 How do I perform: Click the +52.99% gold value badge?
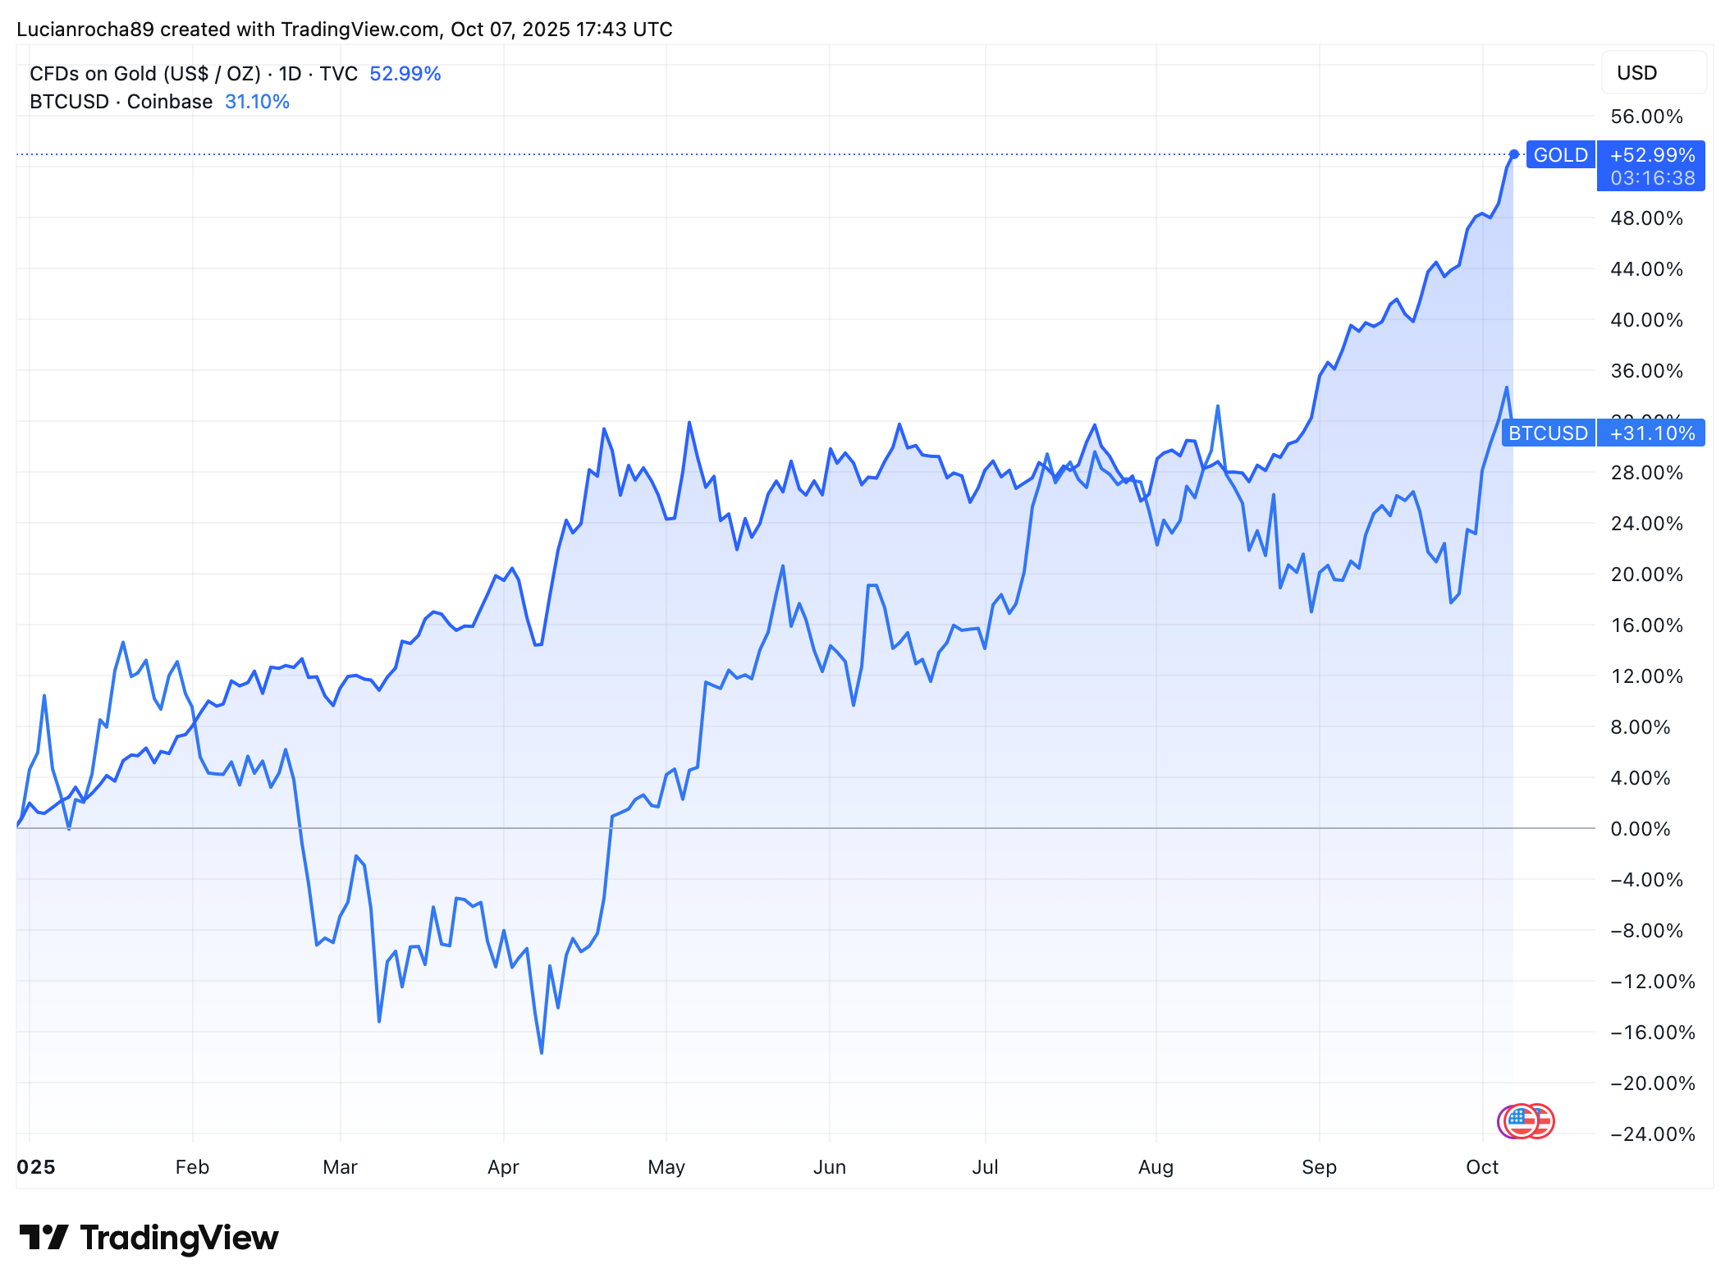(1652, 155)
